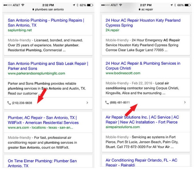Screen dimensions: 194x170
Task: Tap the signal dots beside AT&T at 2:32 PM
Action: click(8, 5)
